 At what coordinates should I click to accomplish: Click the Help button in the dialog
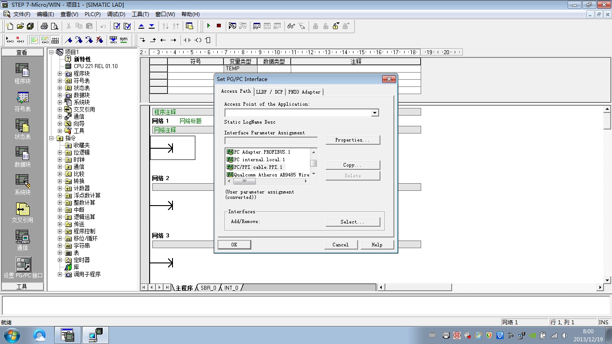click(377, 245)
